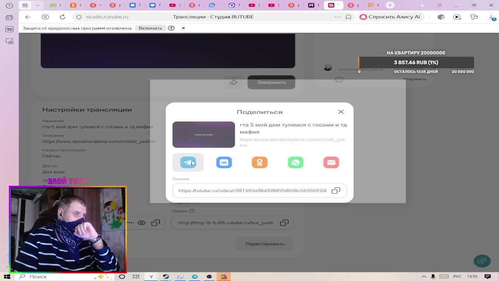Copy the stream key
The width and height of the screenshot is (499, 281).
(x=156, y=223)
